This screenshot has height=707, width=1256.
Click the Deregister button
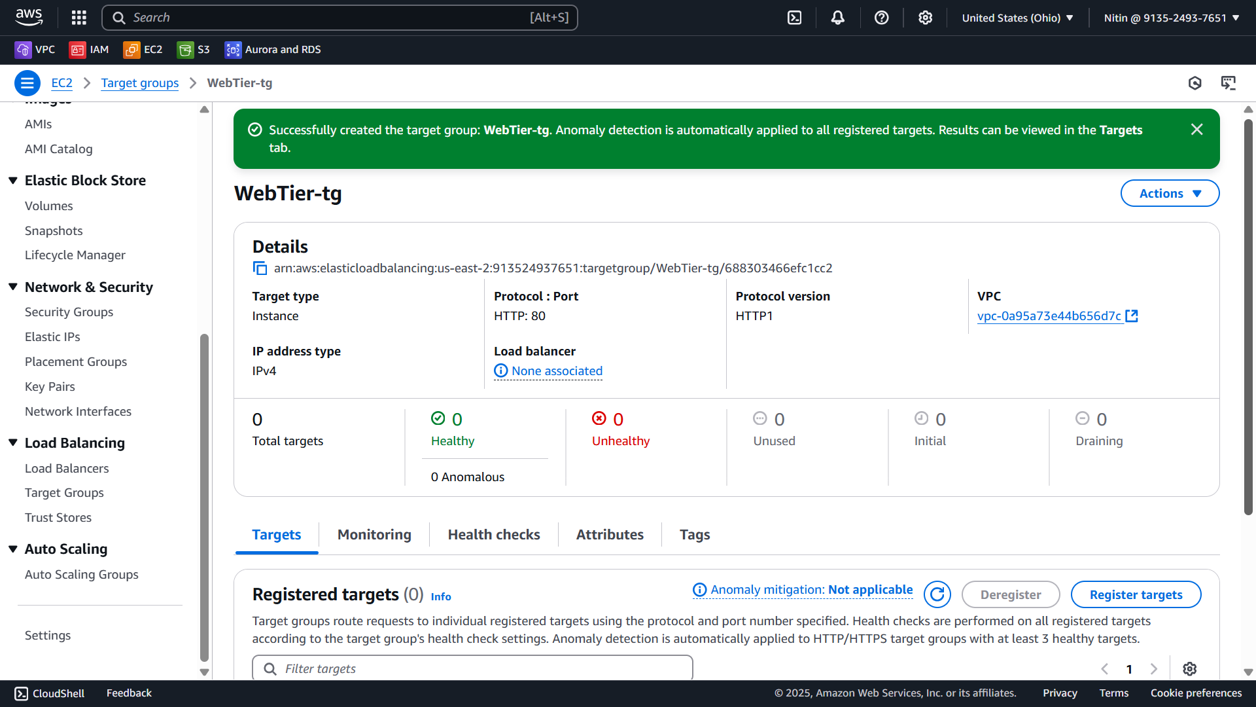point(1011,594)
